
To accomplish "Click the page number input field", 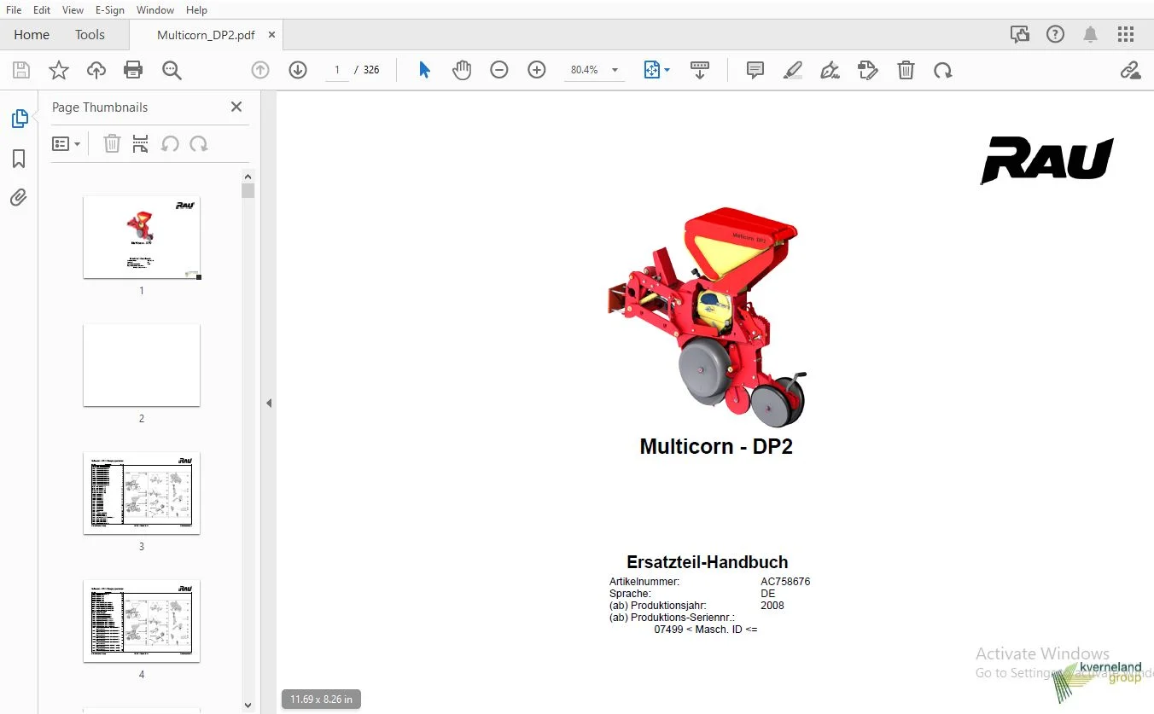I will pos(337,70).
